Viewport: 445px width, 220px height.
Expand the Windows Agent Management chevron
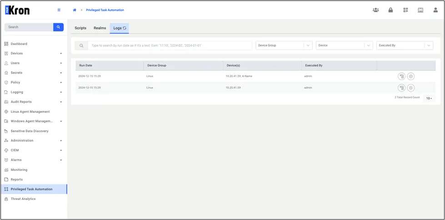click(x=61, y=121)
